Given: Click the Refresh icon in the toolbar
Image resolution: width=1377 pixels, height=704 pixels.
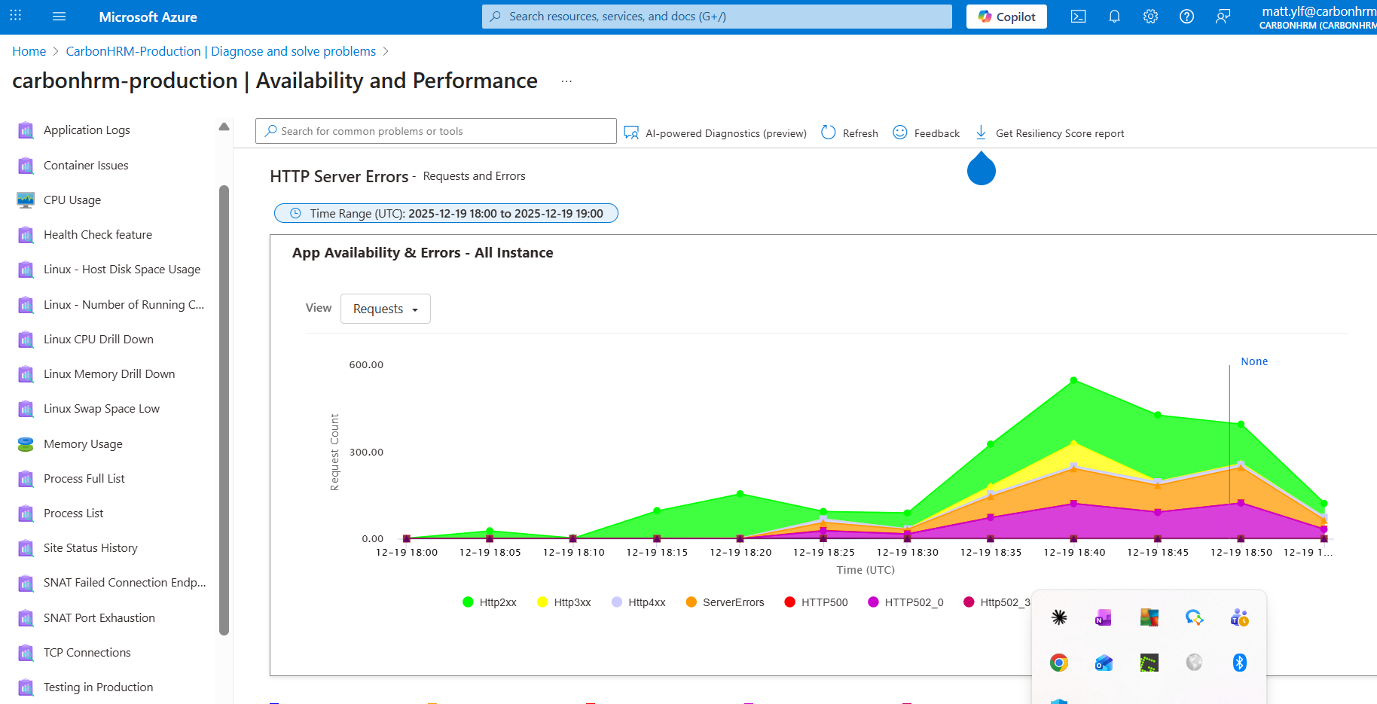Looking at the screenshot, I should point(829,133).
